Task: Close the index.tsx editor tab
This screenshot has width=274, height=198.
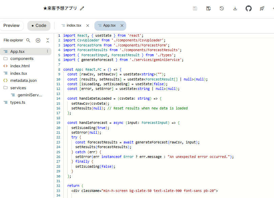Action: pos(88,26)
